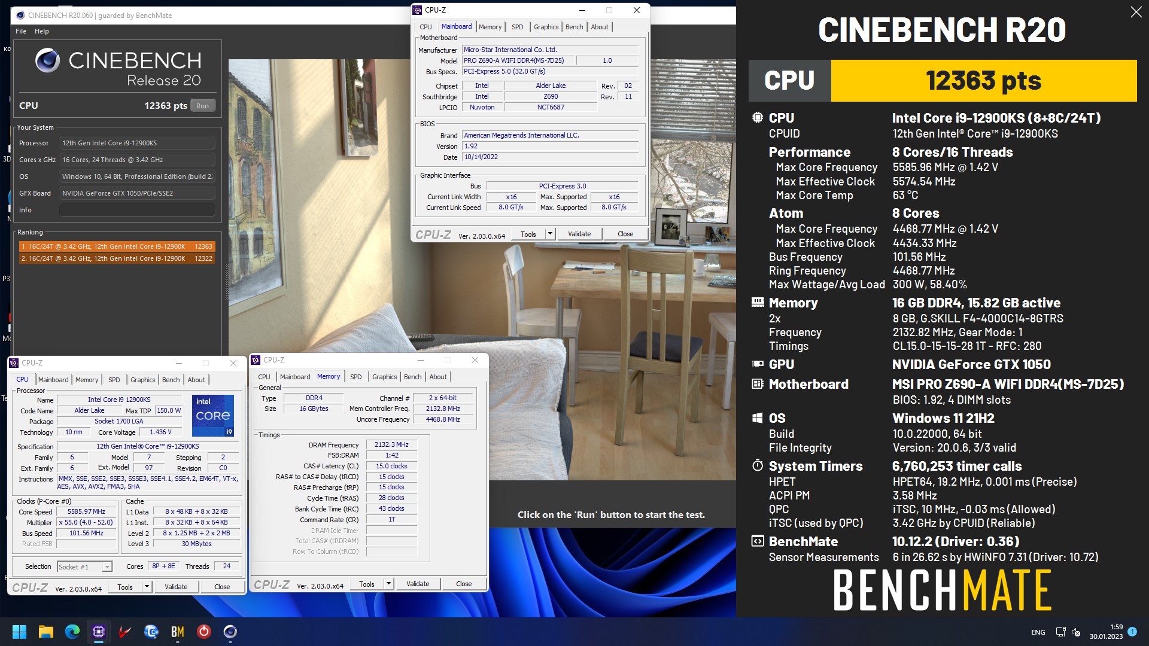The image size is (1149, 646).
Task: Expand Tools dropdown arrow in Mainboard CPU-Z
Action: [550, 234]
